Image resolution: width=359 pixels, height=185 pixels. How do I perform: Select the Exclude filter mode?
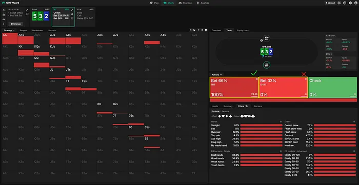pyautogui.click(x=225, y=111)
